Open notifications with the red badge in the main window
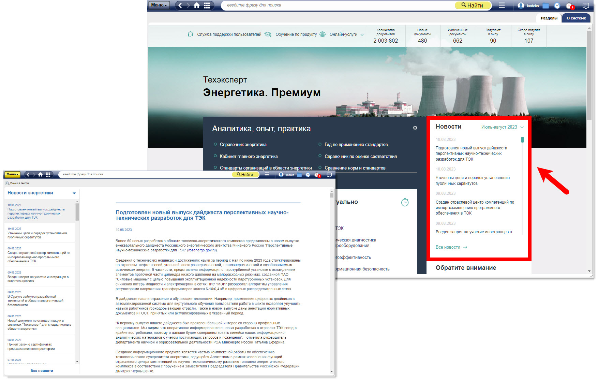The width and height of the screenshot is (598, 382). coord(570,6)
